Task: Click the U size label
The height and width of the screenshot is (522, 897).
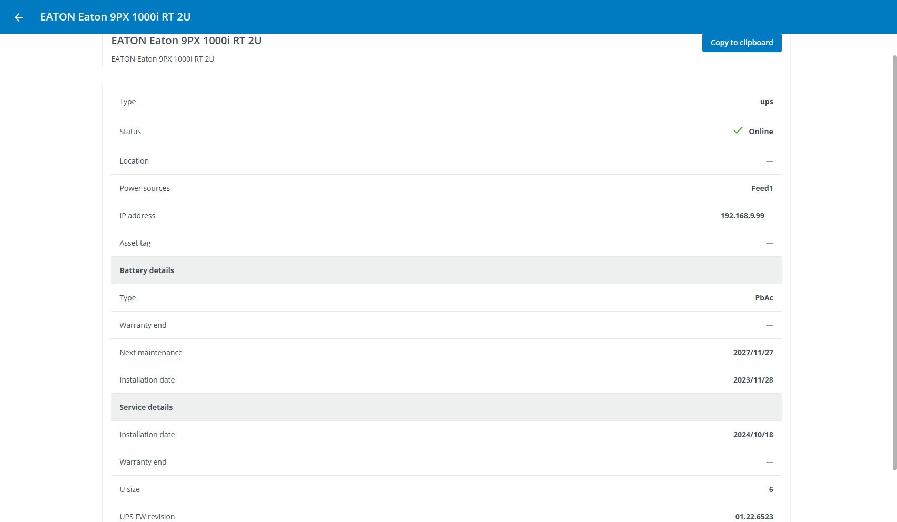Action: [x=129, y=489]
